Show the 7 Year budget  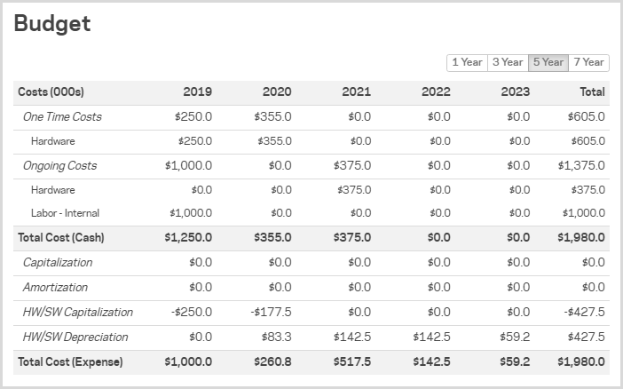pyautogui.click(x=588, y=62)
